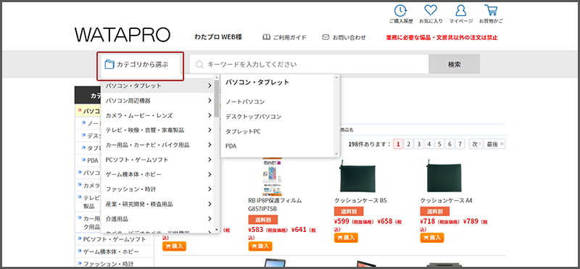Screen dimensions: 580x269
Task: Open the shopping cart icon
Action: point(491,10)
